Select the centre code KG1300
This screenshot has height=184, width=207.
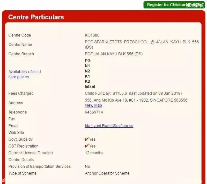(x=92, y=35)
